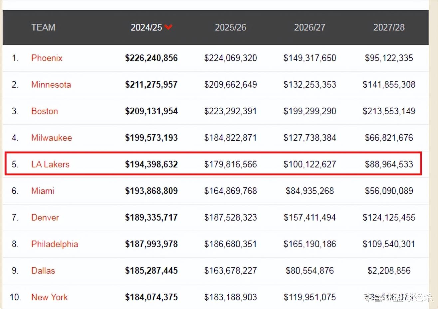
Task: Select Dallas 2027/28 value $2,208,856
Action: pyautogui.click(x=389, y=270)
